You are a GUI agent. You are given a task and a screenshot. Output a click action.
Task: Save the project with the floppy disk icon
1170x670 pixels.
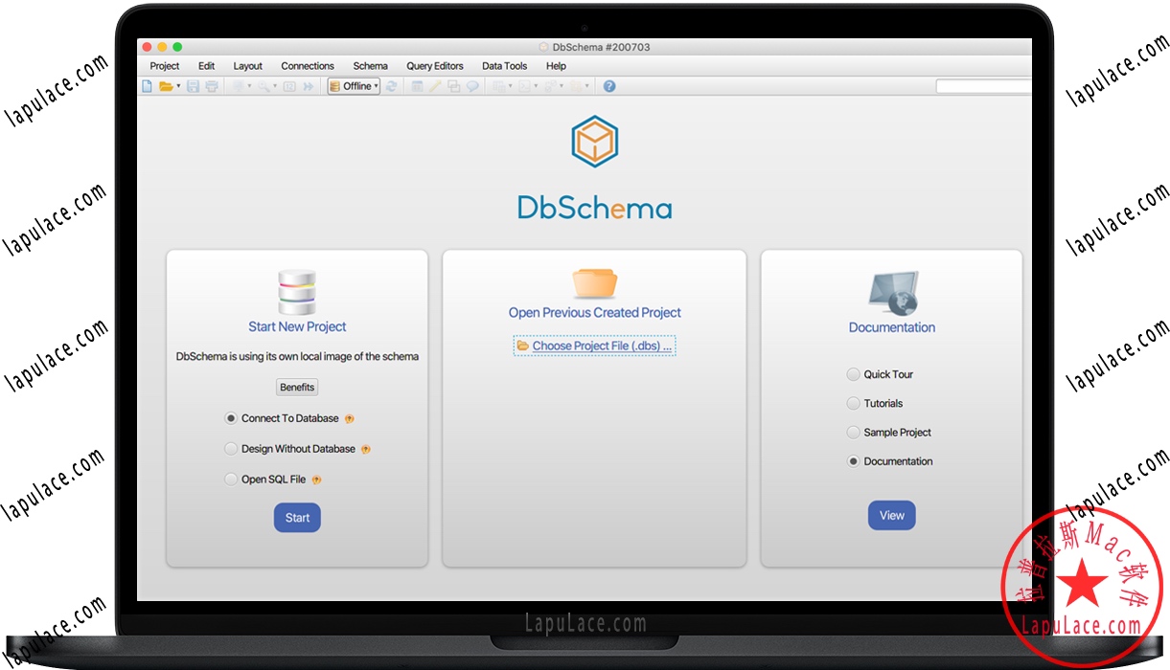(x=193, y=86)
